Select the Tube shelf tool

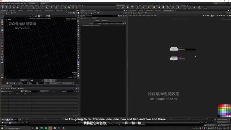(10, 8)
